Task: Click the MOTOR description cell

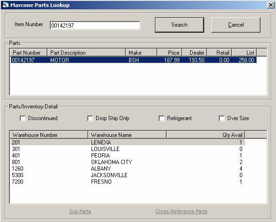Action: [x=60, y=60]
